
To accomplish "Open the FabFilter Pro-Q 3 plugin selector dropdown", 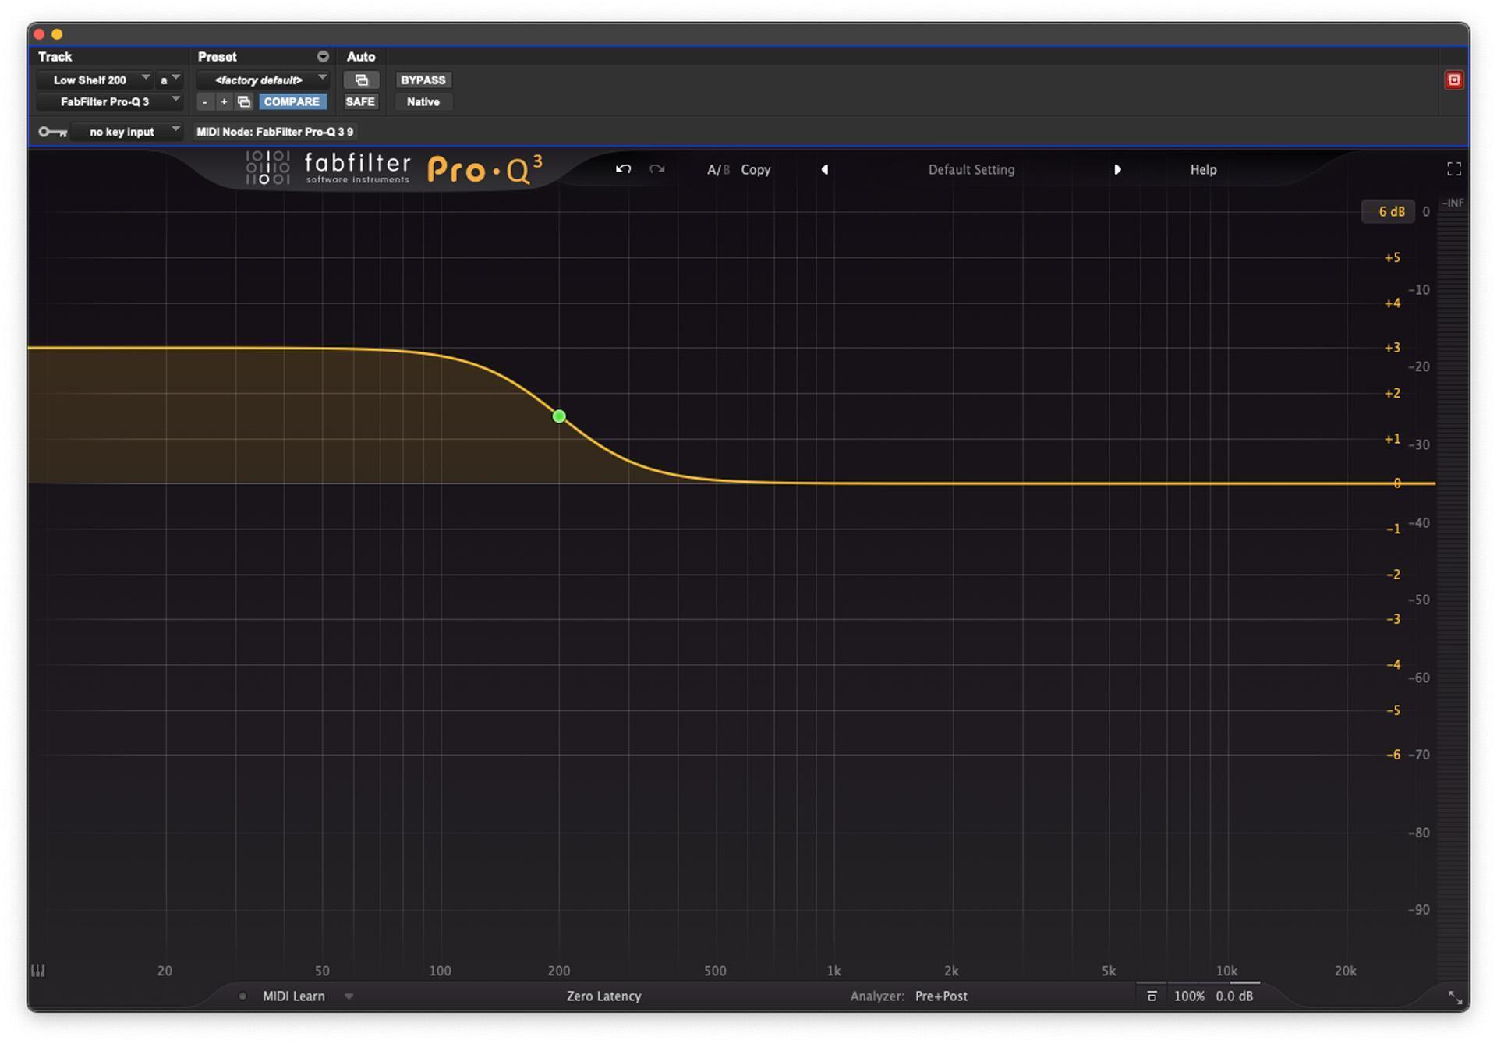I will [110, 101].
